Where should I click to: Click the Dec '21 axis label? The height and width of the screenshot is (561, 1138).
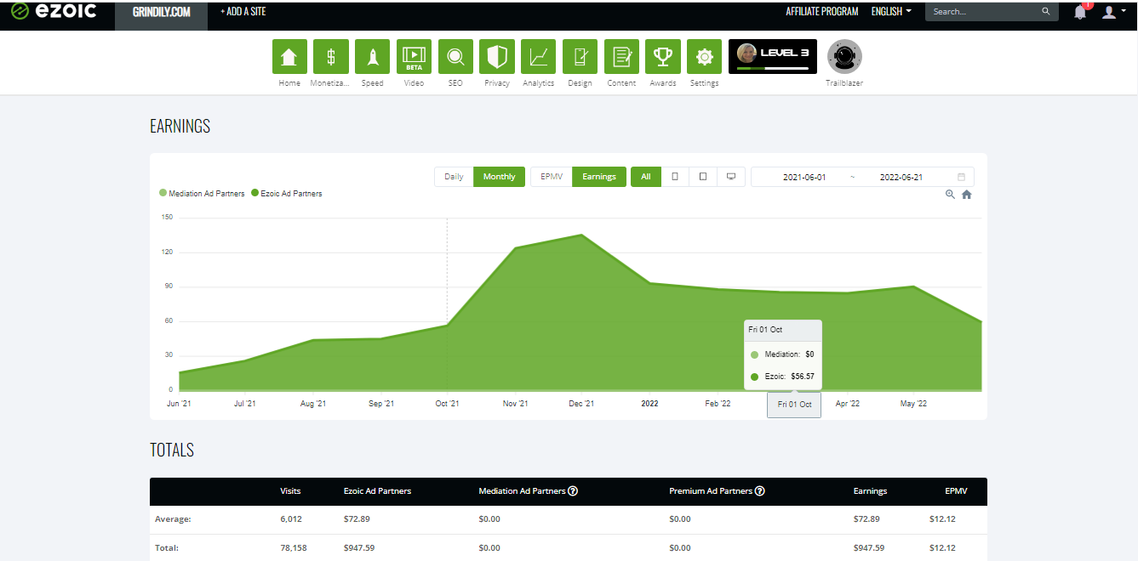(x=581, y=404)
